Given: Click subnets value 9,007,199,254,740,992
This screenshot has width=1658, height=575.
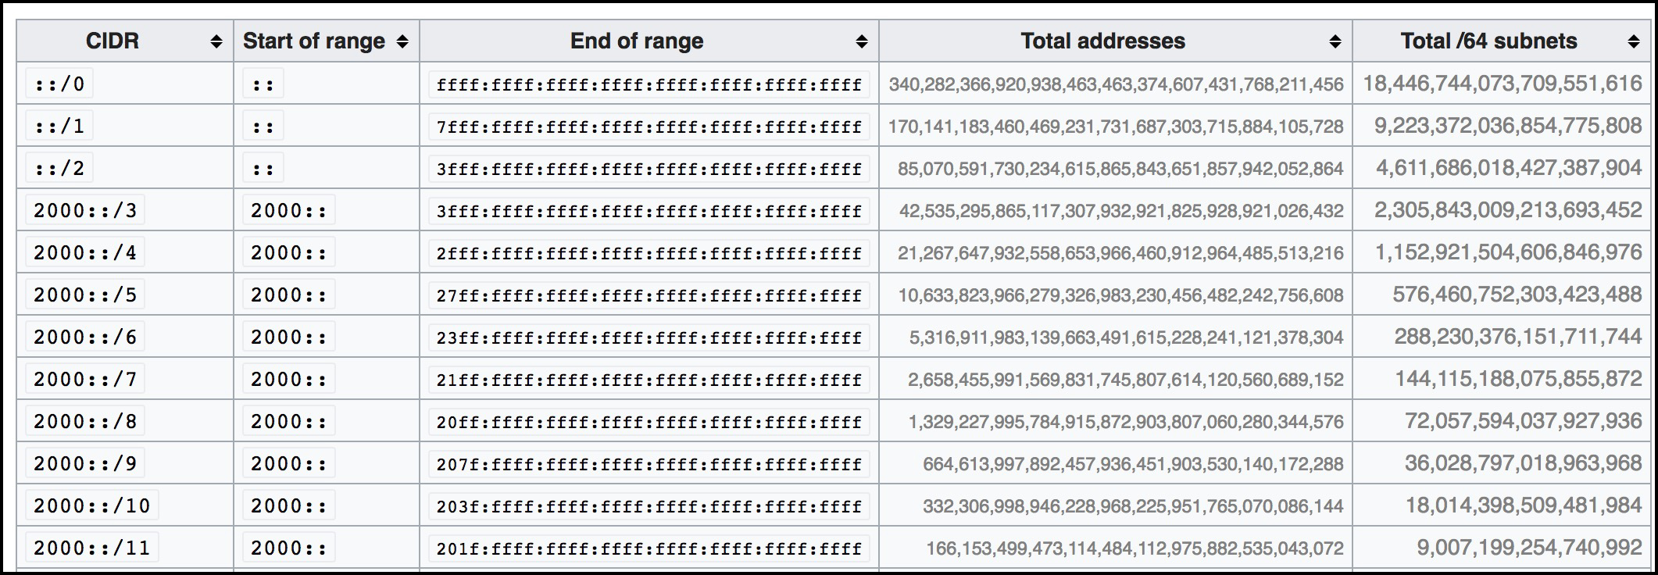Looking at the screenshot, I should pyautogui.click(x=1530, y=548).
